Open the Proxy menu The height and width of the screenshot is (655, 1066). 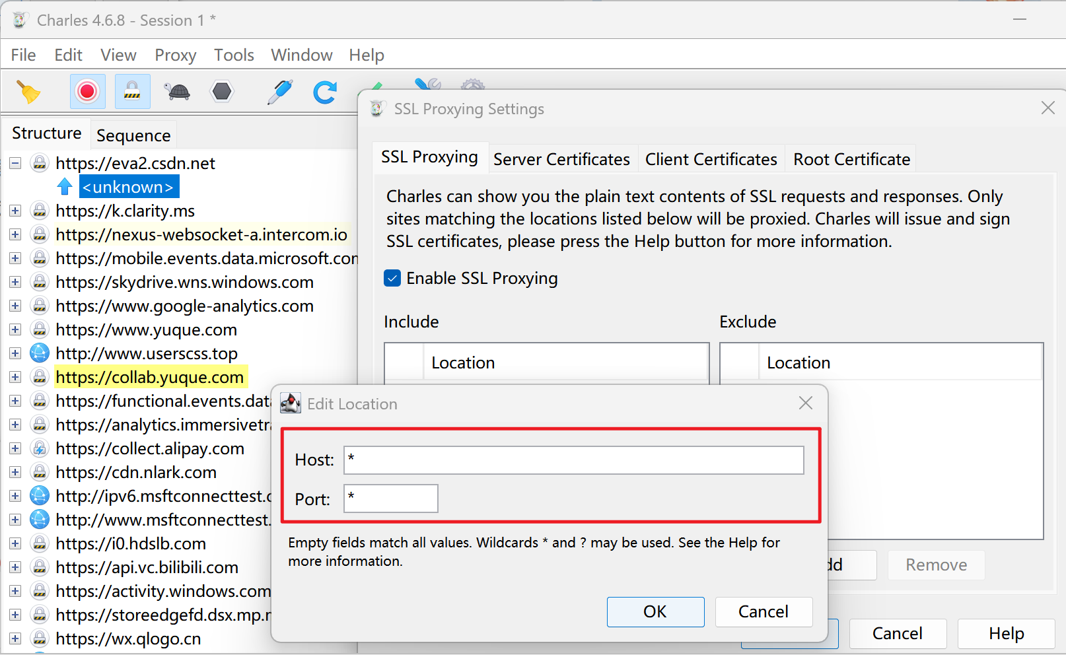point(176,55)
